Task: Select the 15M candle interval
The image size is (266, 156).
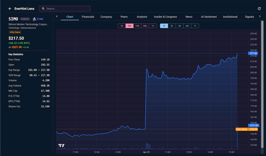Action: point(137,26)
